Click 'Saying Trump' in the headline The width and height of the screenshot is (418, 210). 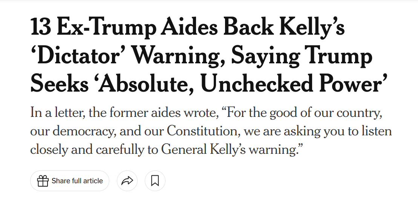(302, 57)
